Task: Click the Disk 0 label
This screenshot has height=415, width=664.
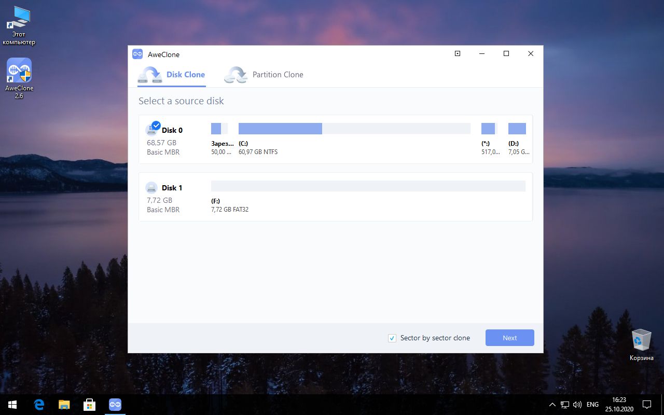Action: point(172,130)
